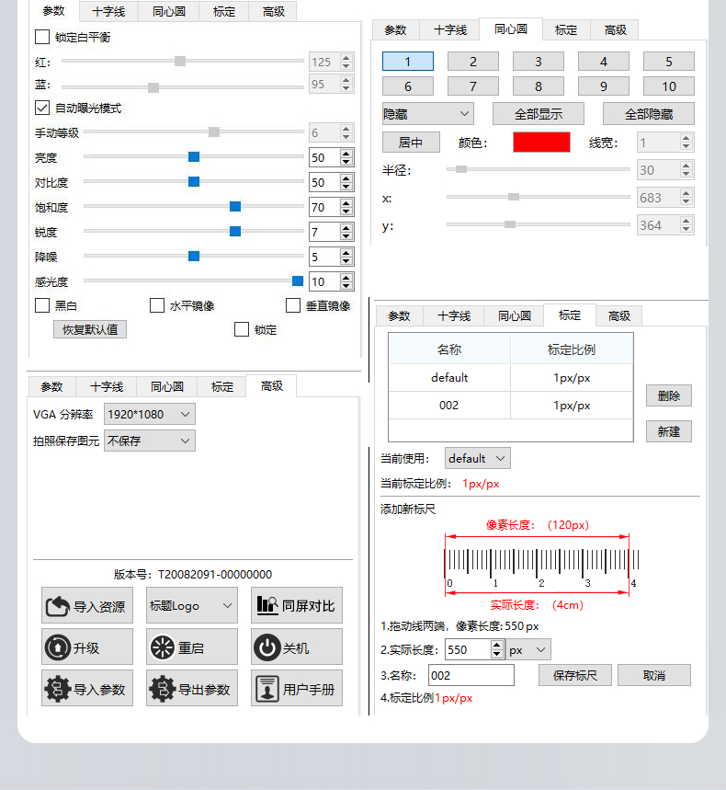Toggle the 水平镜像 checkbox
This screenshot has width=726, height=790.
click(x=157, y=305)
